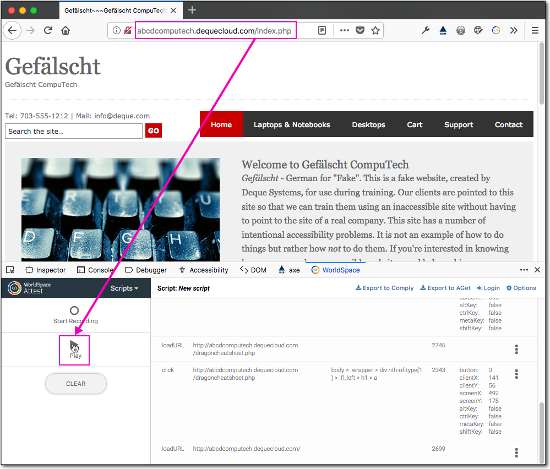Select the Gefälscht CompuTech browser tab

tap(121, 10)
